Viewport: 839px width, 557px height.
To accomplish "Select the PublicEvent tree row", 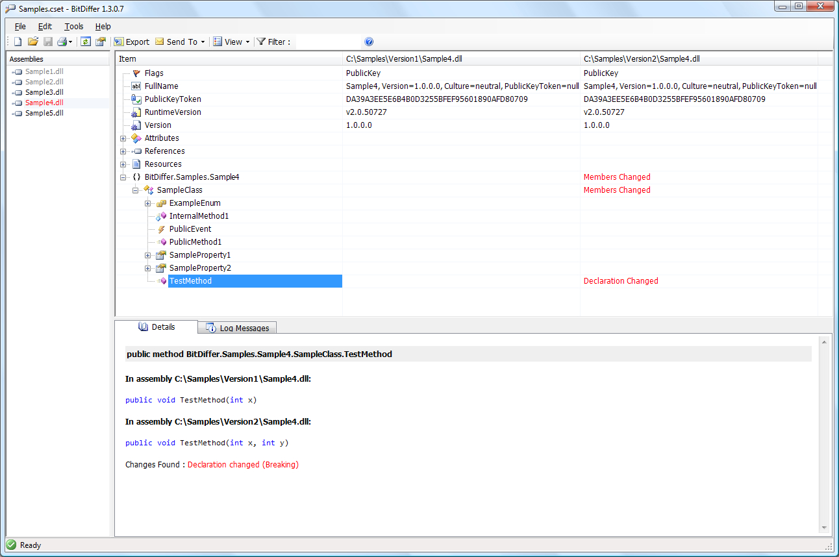I will tap(190, 229).
